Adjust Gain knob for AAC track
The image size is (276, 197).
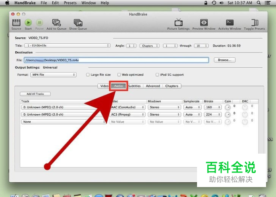pos(228,107)
